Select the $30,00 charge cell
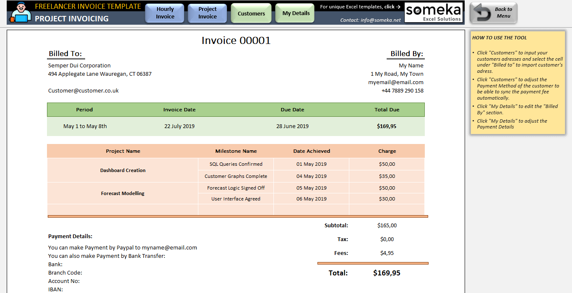 387,199
